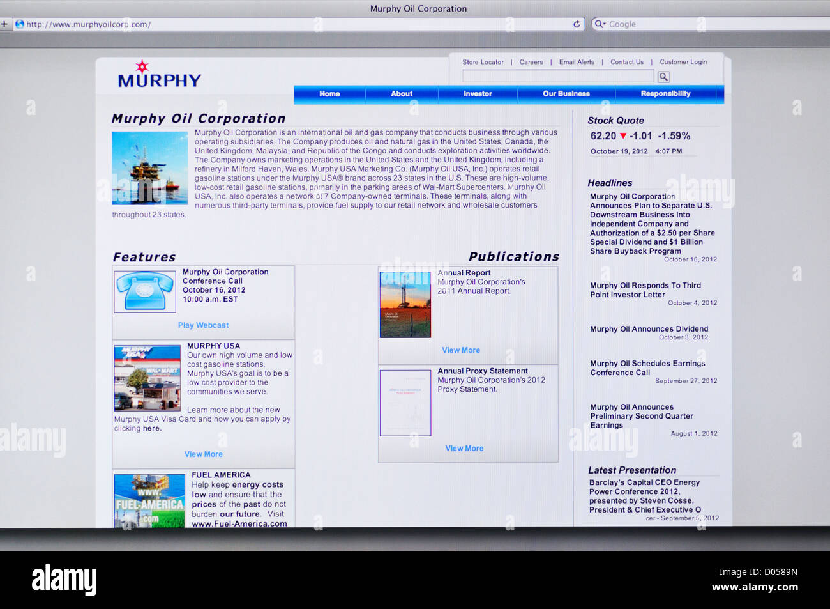Image resolution: width=830 pixels, height=609 pixels.
Task: Click the Publications section heading
Action: pos(514,256)
